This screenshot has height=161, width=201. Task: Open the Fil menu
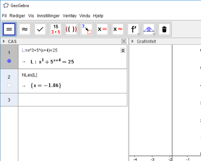(x=4, y=16)
